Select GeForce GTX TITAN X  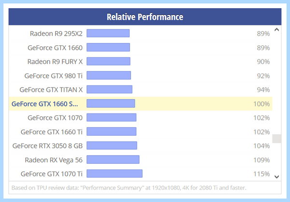[51, 90]
